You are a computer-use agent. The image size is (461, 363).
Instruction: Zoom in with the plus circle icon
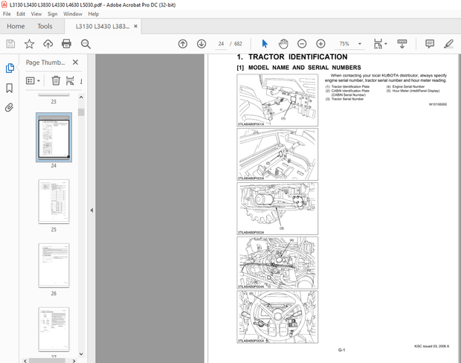coord(320,44)
